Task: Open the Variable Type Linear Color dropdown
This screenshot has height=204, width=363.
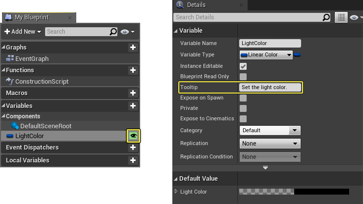Action: click(x=266, y=55)
